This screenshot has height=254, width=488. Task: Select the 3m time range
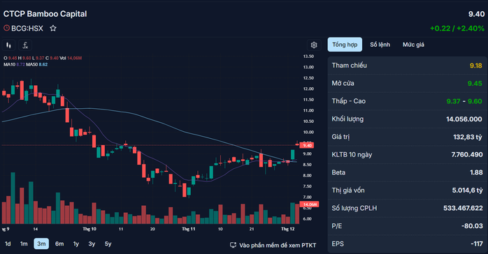[41, 244]
